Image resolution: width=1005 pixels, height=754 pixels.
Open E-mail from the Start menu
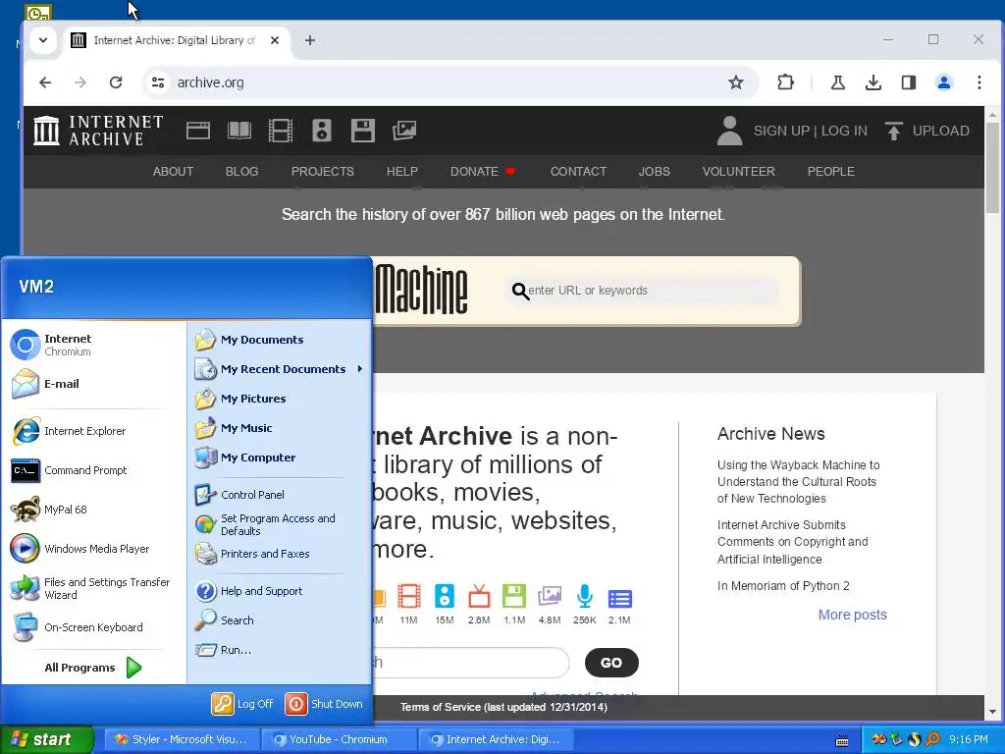click(x=93, y=384)
